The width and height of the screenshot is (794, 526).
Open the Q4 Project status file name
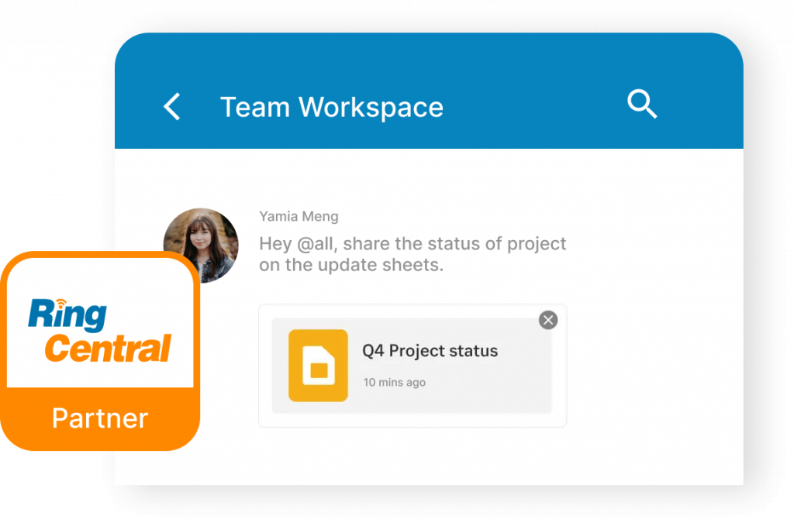click(430, 351)
